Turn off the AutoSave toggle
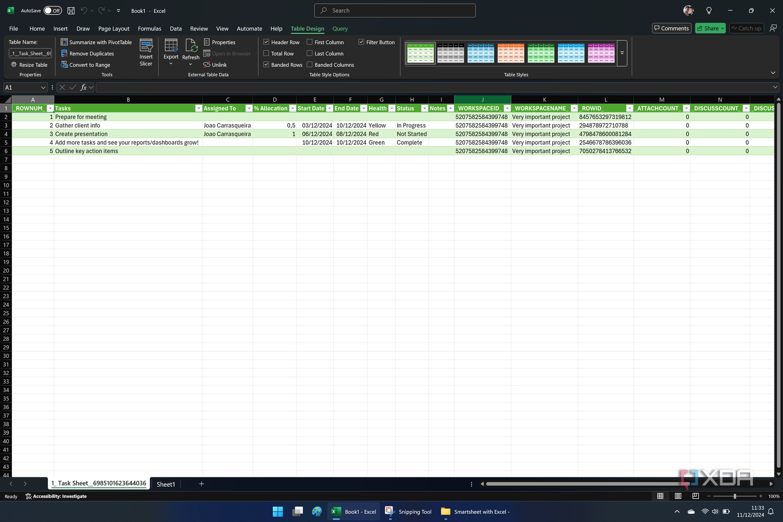Image resolution: width=783 pixels, height=522 pixels. click(52, 10)
